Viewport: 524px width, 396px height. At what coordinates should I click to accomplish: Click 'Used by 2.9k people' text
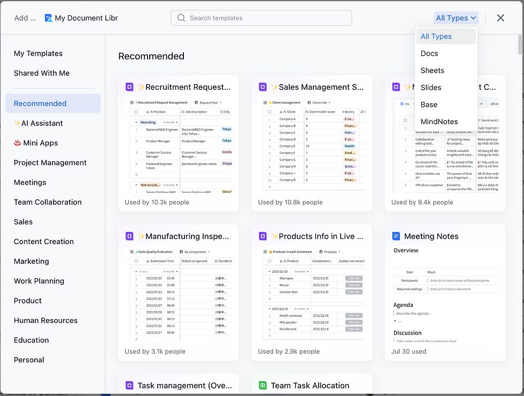289,352
